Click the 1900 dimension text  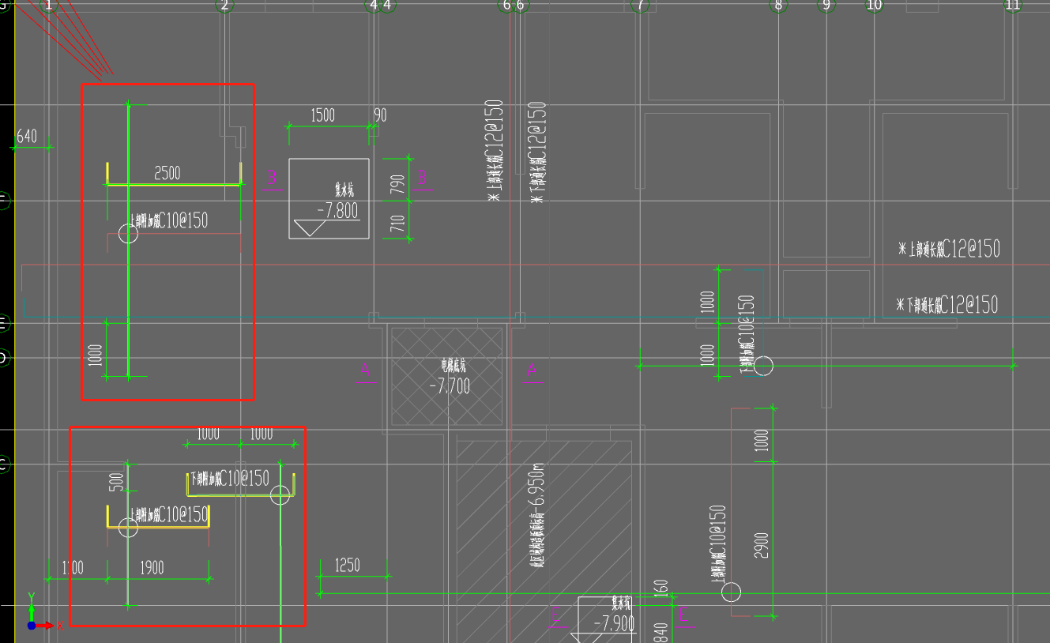152,568
